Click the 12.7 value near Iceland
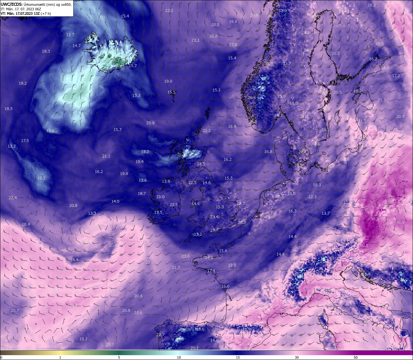 pos(70,35)
